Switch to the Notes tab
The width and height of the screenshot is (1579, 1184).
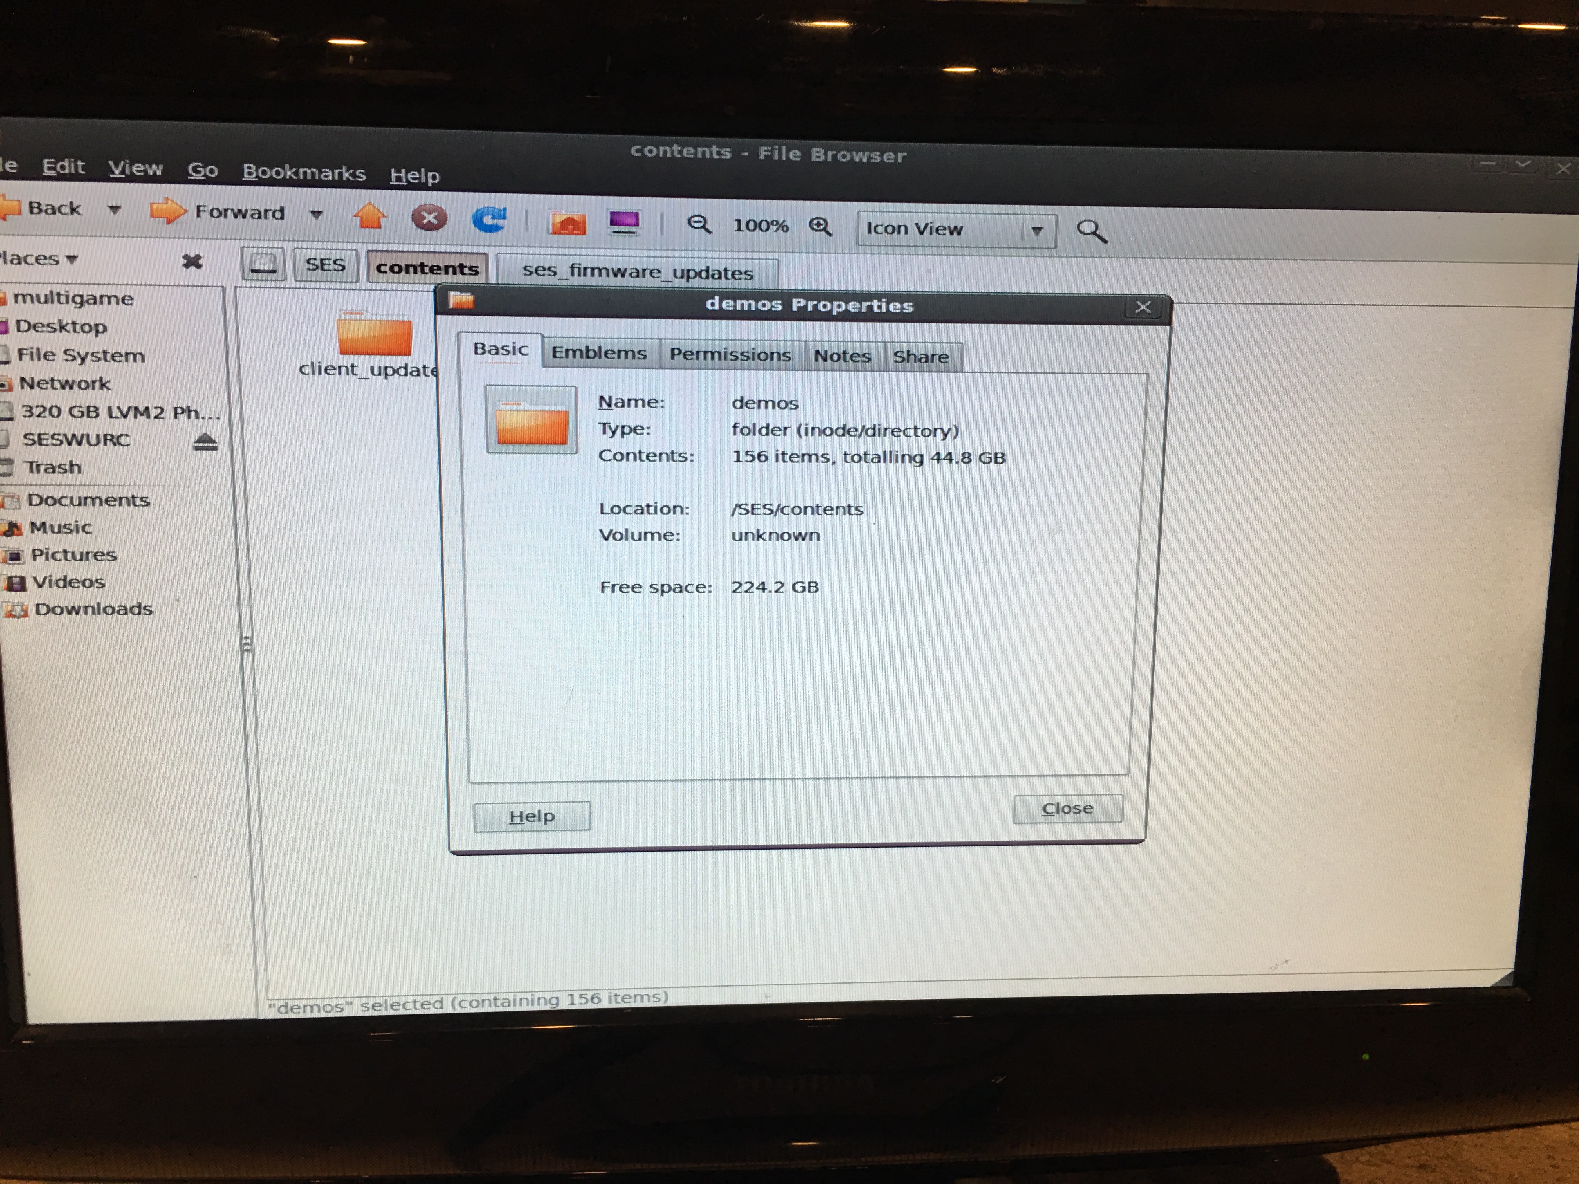[842, 356]
